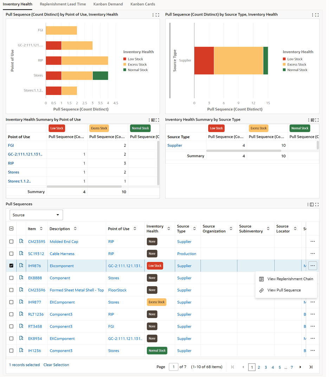Maximize the Pull Sequences table

(x=317, y=204)
